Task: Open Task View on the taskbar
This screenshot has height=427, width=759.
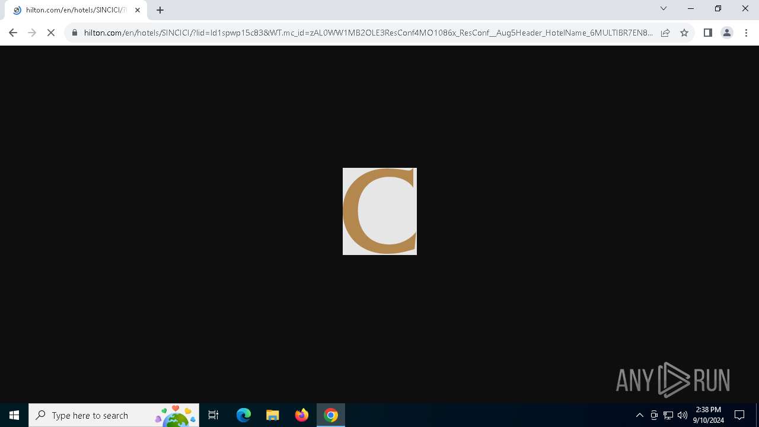Action: click(213, 415)
